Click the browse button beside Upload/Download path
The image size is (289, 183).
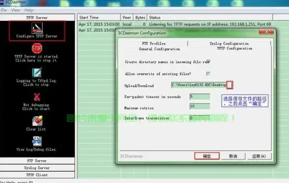point(230,85)
